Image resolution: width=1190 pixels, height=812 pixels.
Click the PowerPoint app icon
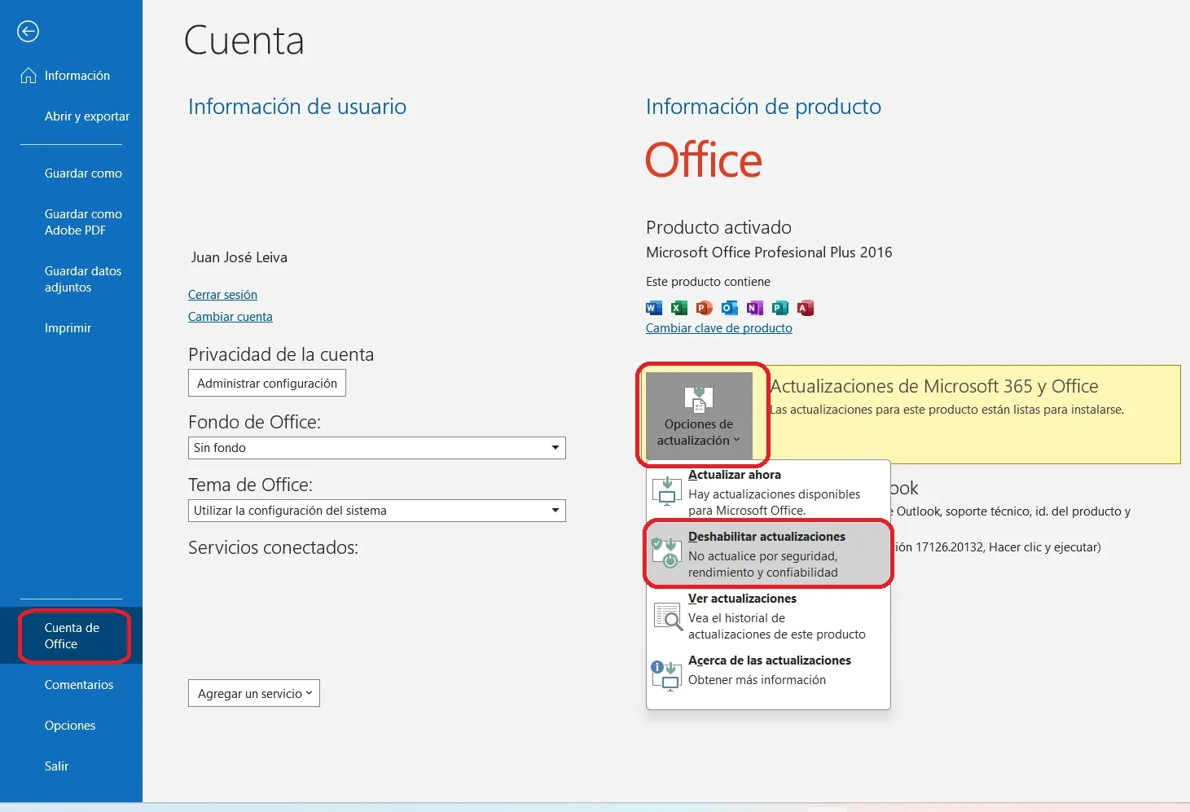[705, 308]
